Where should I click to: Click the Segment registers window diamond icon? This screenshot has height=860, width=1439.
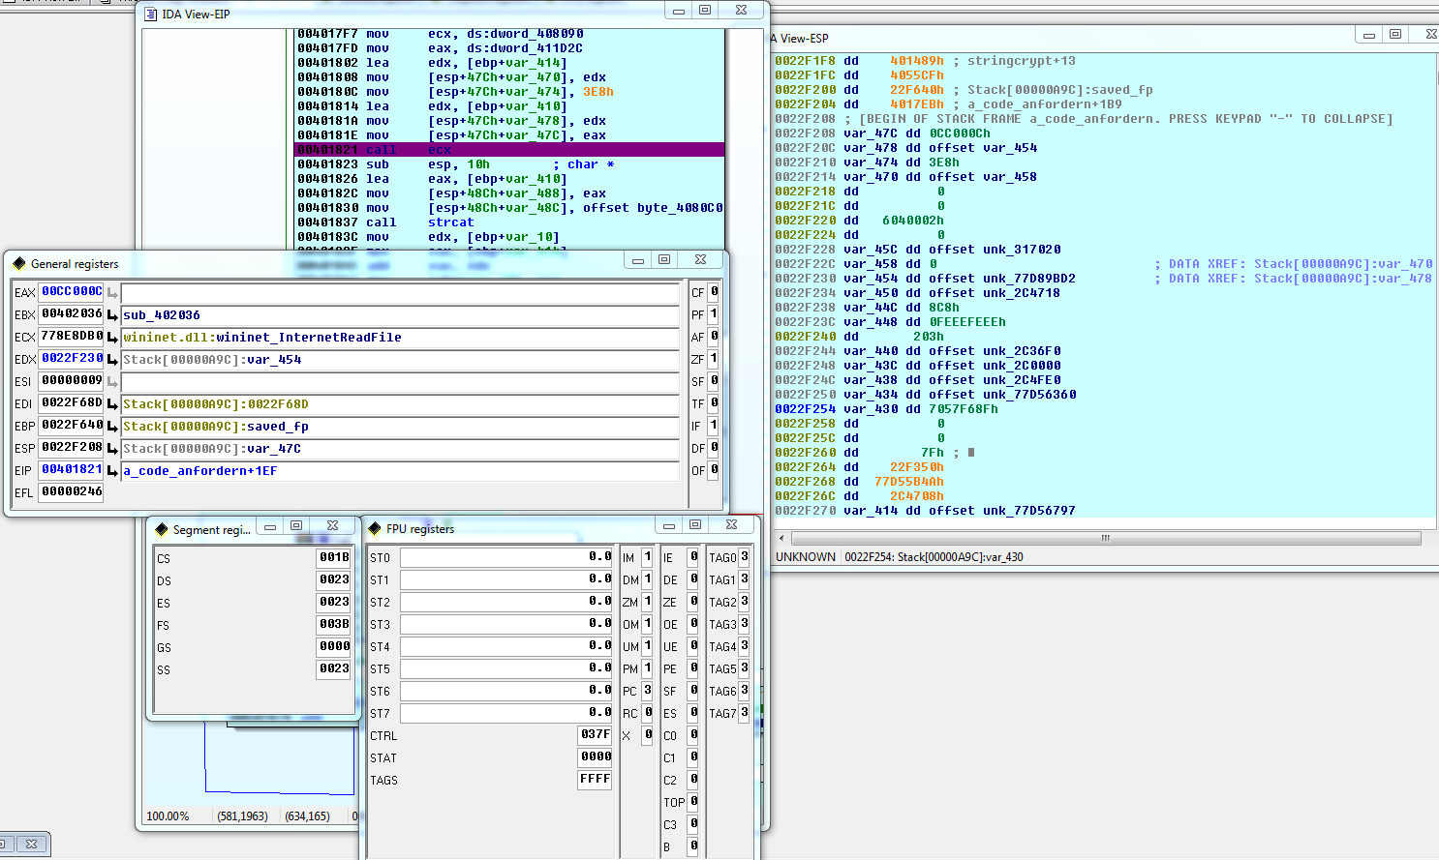pyautogui.click(x=162, y=529)
